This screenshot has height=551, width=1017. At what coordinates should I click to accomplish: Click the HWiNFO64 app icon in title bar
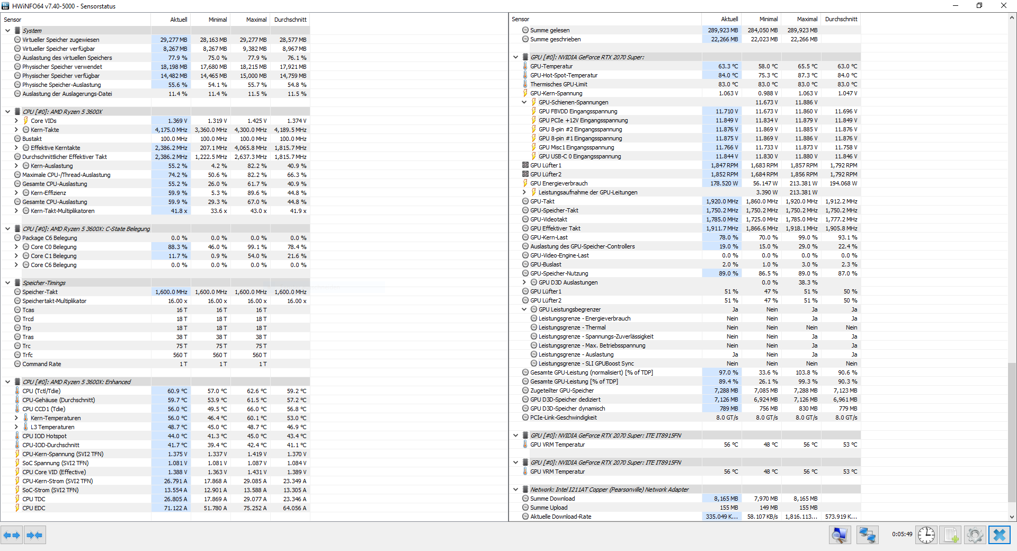[6, 6]
